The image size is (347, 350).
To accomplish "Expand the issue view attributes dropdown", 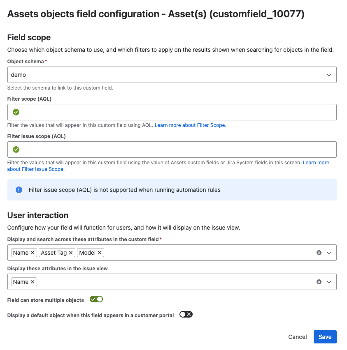I will coord(329,282).
